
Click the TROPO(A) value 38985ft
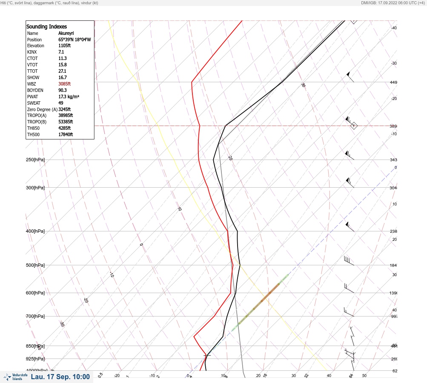(66, 115)
